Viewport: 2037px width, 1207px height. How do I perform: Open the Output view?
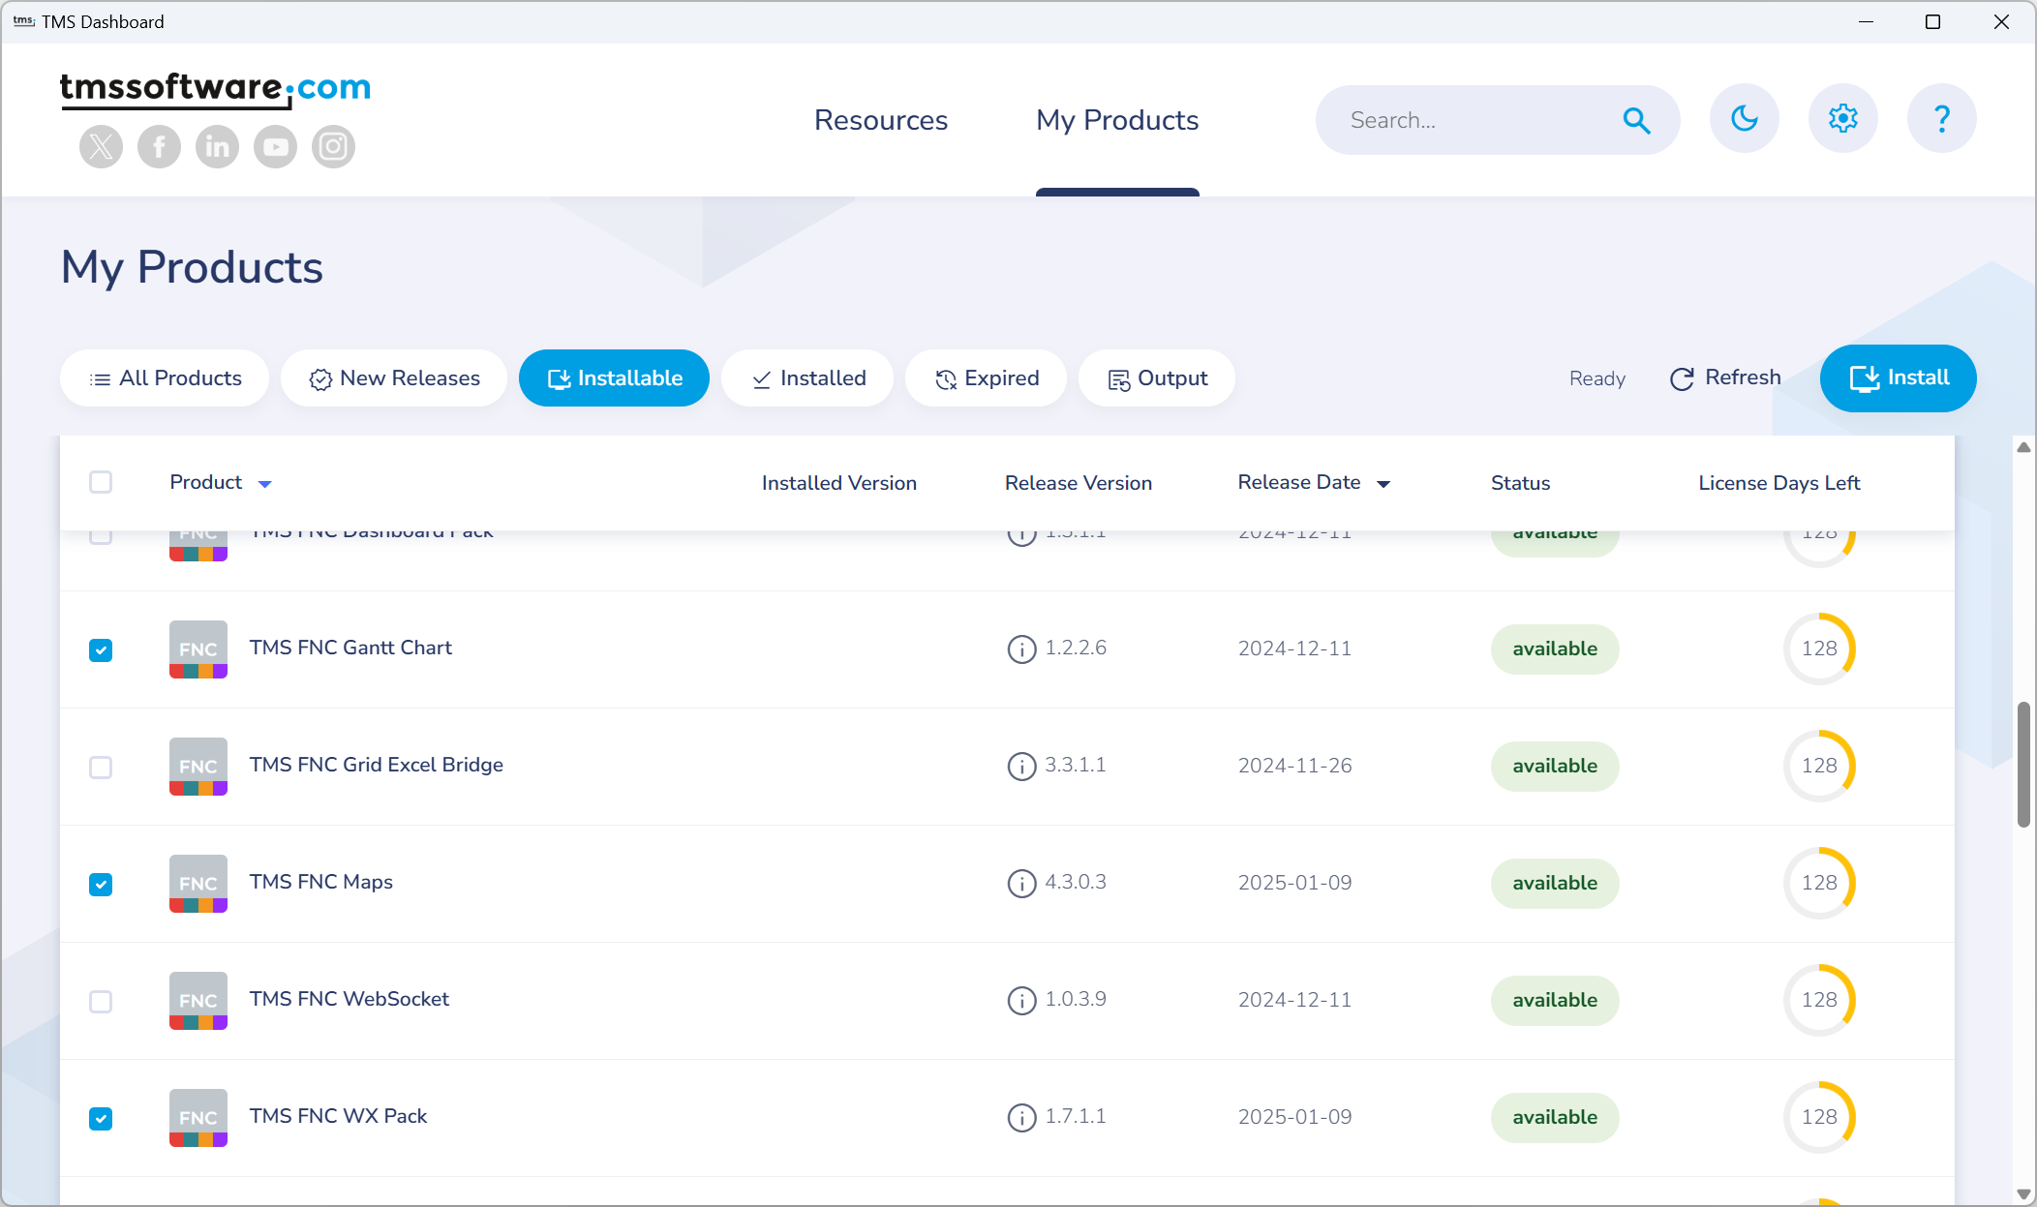(1157, 378)
